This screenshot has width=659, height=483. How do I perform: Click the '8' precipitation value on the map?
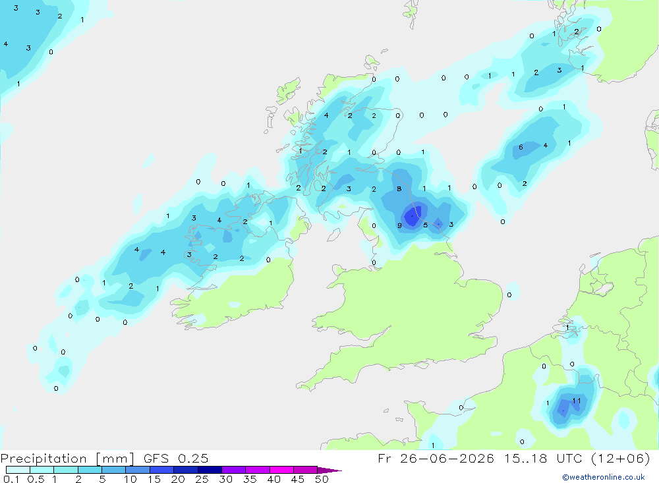pos(399,188)
